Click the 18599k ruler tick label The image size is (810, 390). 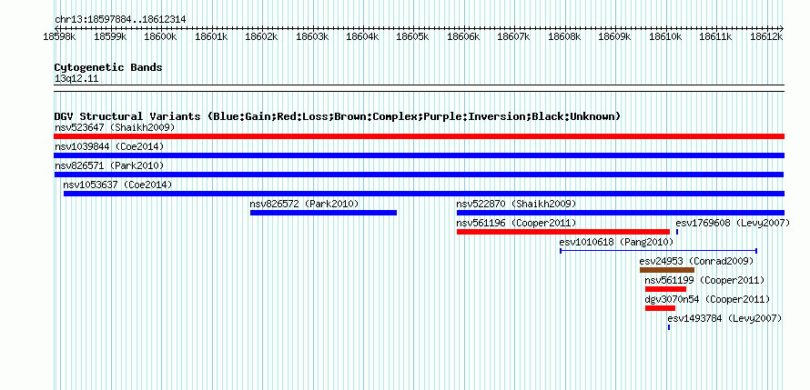point(110,36)
